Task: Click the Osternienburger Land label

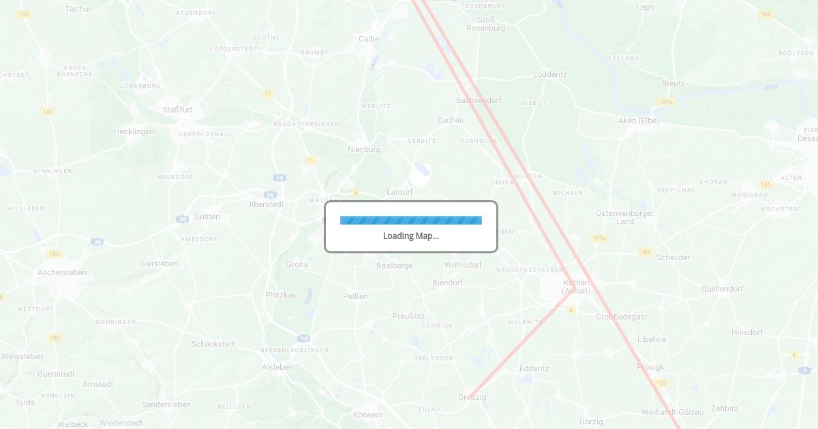Action: click(625, 217)
